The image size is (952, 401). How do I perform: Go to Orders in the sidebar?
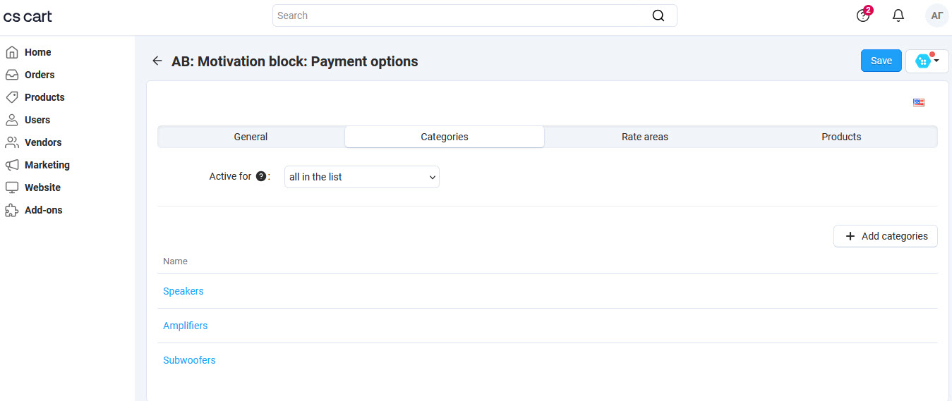[39, 75]
